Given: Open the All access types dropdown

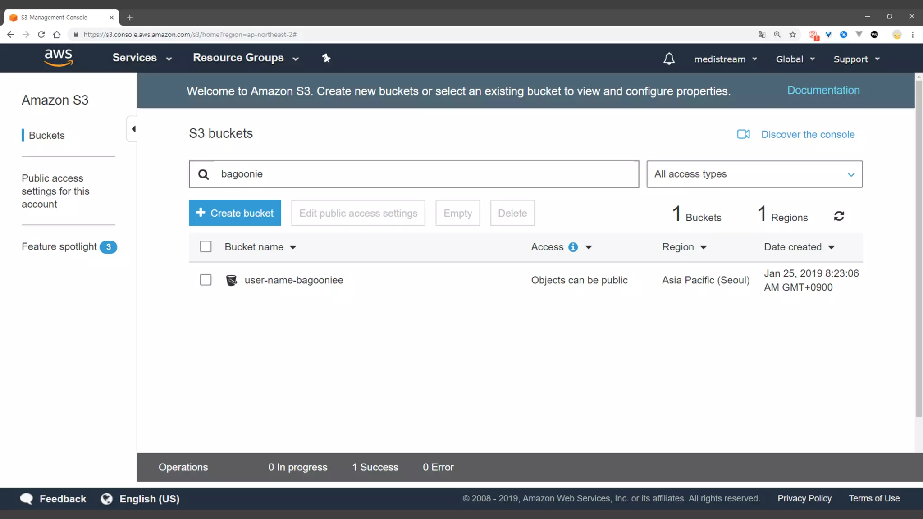Looking at the screenshot, I should (x=754, y=174).
